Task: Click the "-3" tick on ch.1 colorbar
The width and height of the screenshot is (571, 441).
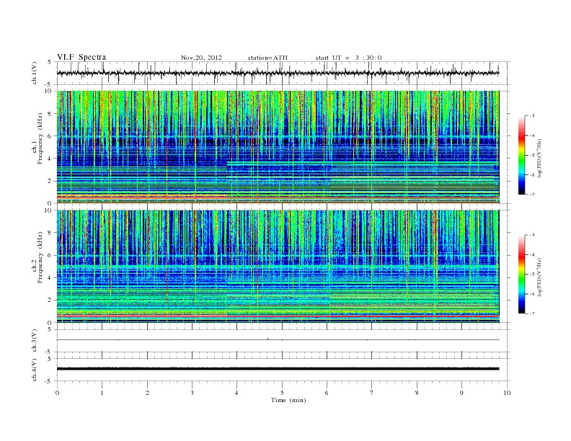Action: tap(531, 116)
